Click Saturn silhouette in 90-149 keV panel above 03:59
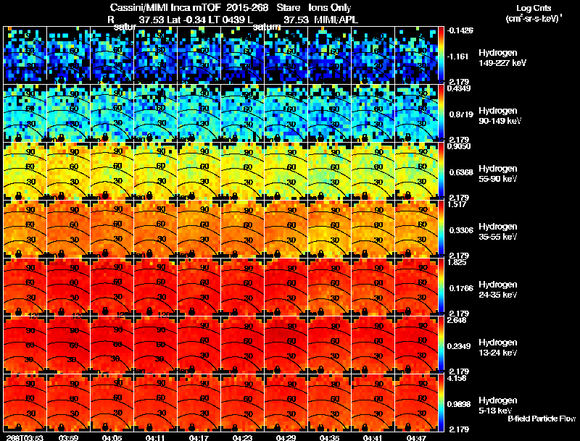 (62, 138)
